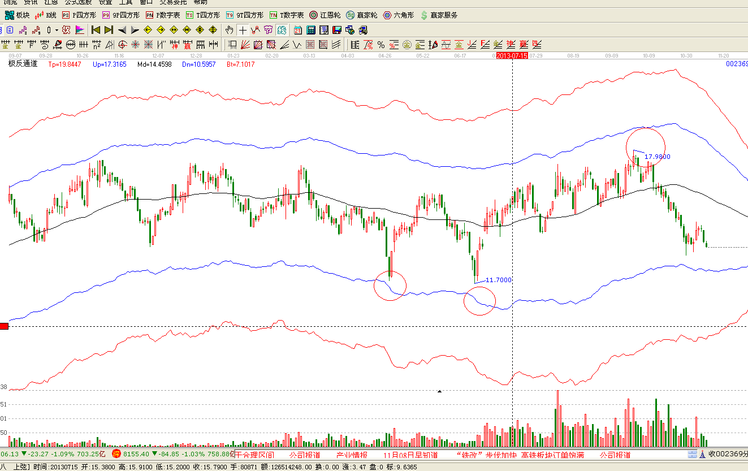Click the calculator icon in toolbar
This screenshot has width=748, height=471.
[311, 30]
